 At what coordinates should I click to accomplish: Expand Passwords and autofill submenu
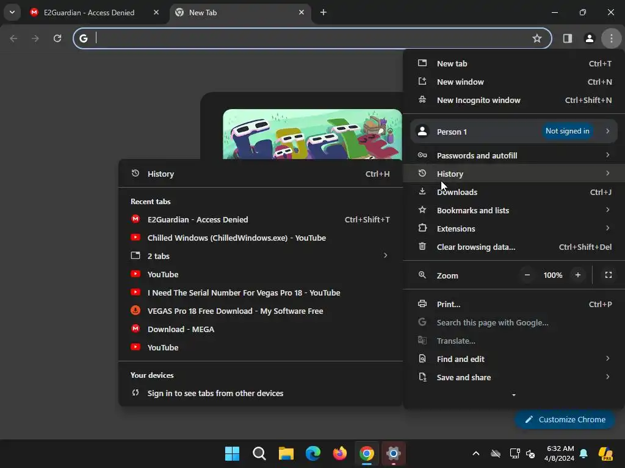514,155
